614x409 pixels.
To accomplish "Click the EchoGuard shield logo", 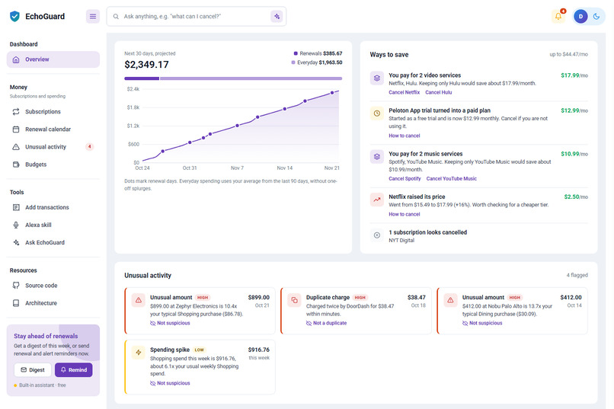I will [15, 17].
